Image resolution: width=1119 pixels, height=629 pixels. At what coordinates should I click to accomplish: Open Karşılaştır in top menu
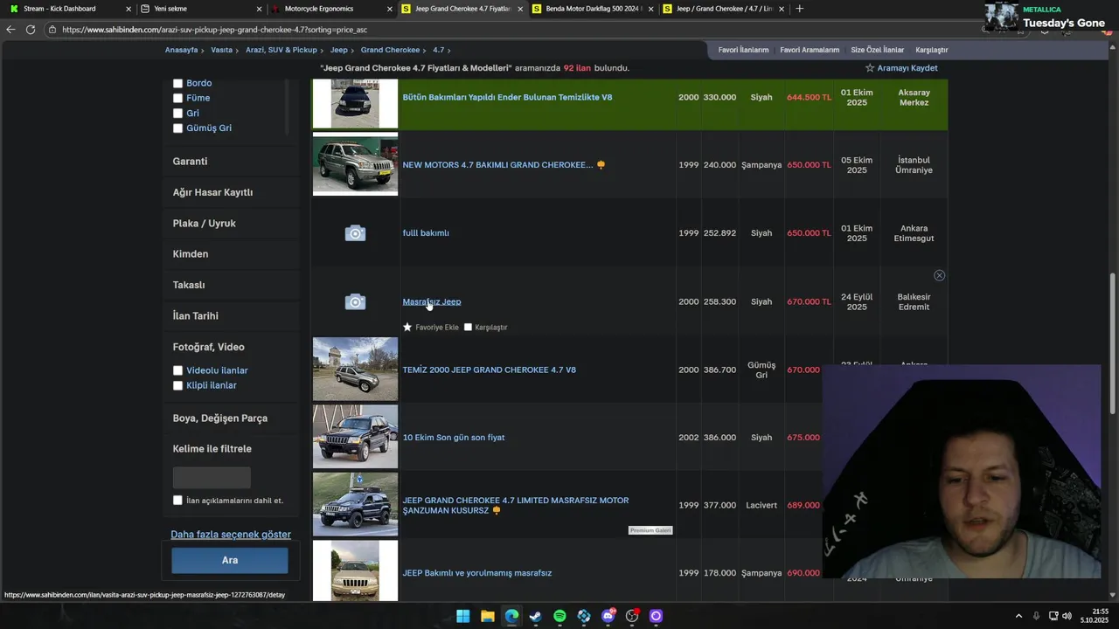931,50
